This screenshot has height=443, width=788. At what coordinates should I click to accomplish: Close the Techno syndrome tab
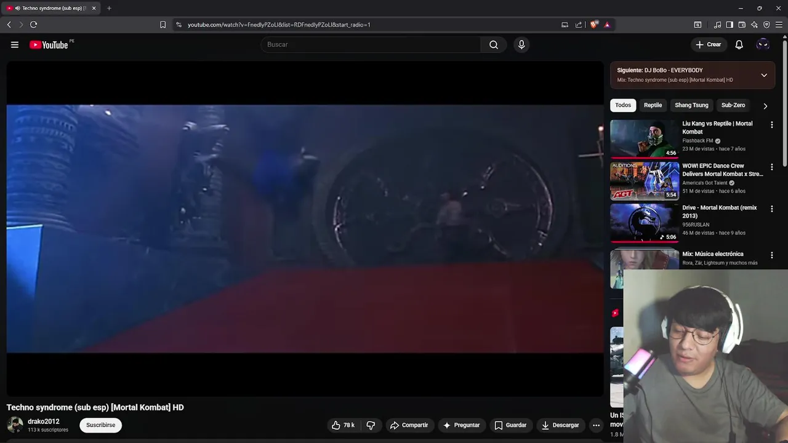point(94,8)
